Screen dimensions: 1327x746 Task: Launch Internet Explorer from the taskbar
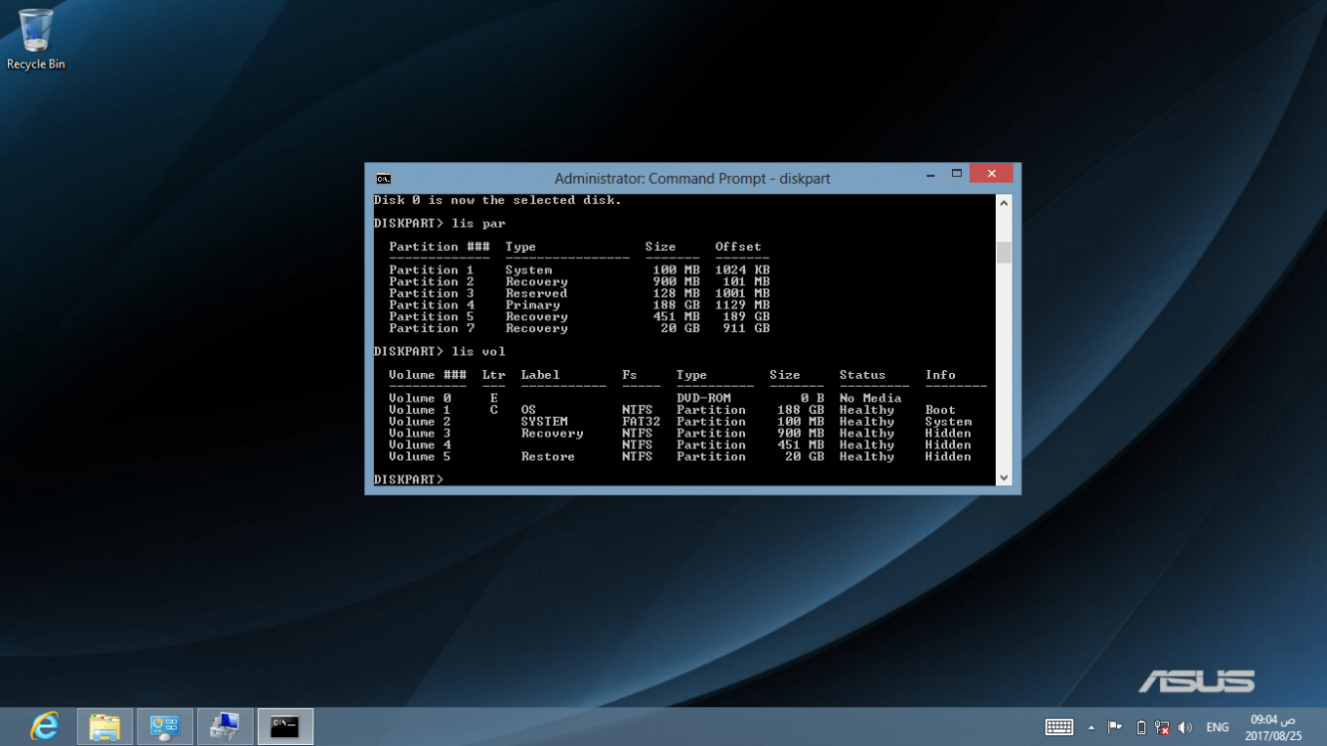tap(44, 727)
